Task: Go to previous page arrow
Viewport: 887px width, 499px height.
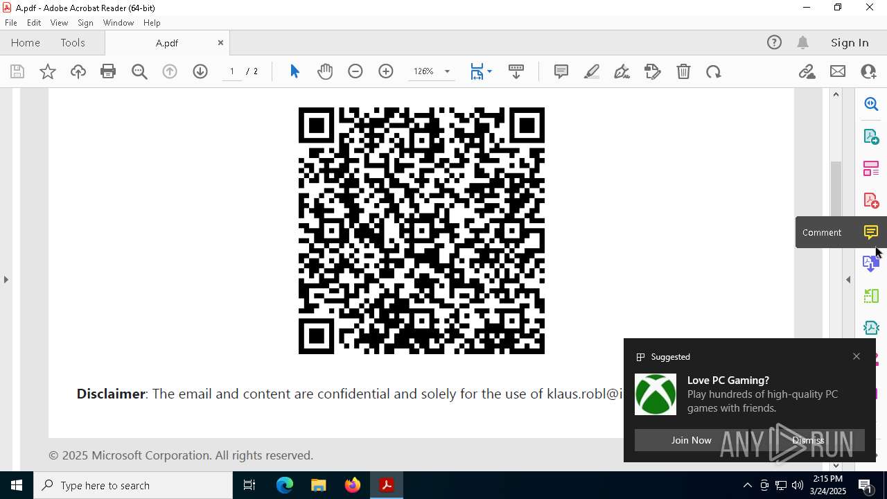Action: coord(170,71)
